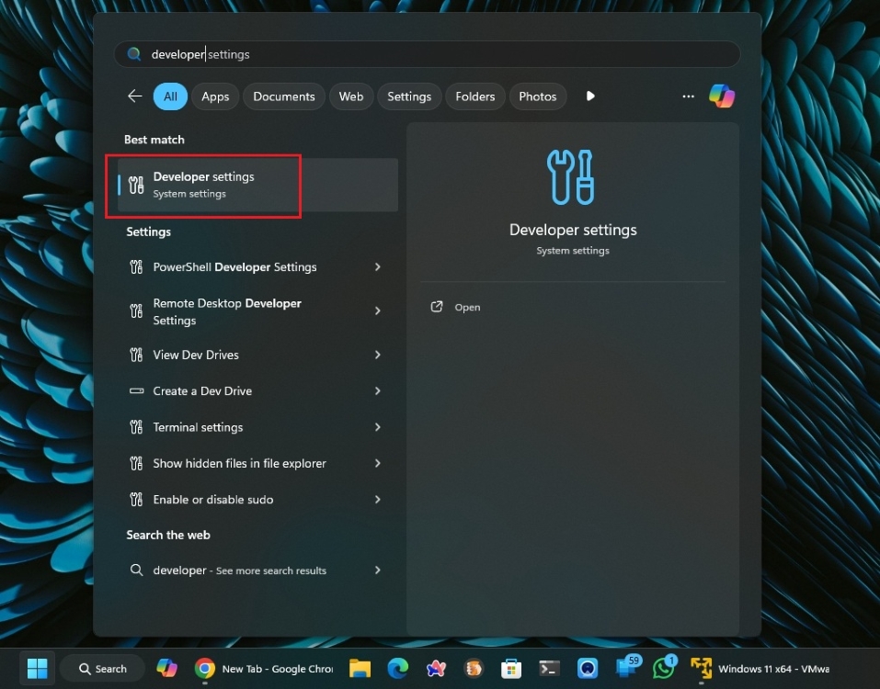Viewport: 880px width, 689px height.
Task: Click the back arrow near search filters
Action: pos(134,96)
